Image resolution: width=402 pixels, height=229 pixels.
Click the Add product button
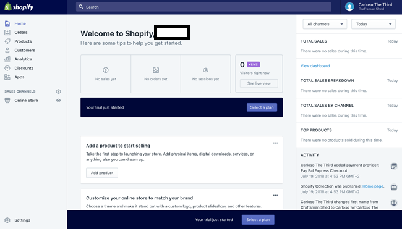102,173
